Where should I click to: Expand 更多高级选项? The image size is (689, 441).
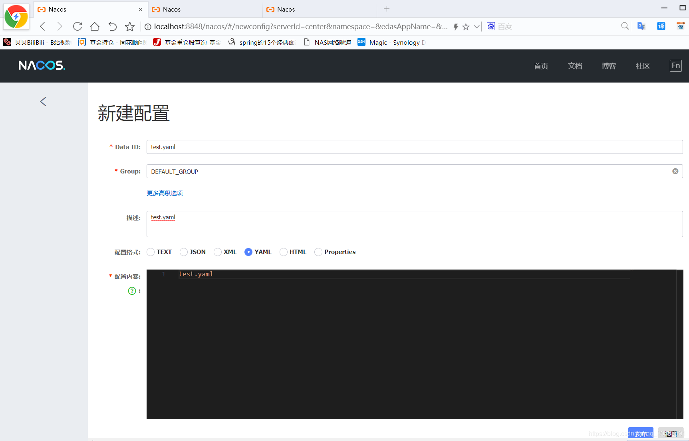tap(165, 193)
